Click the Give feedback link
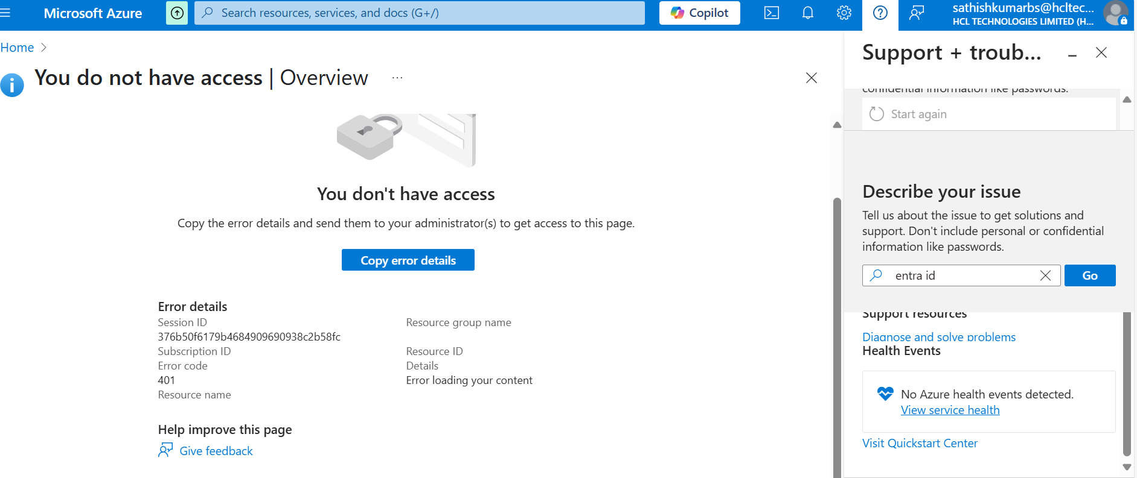1137x478 pixels. click(x=216, y=451)
